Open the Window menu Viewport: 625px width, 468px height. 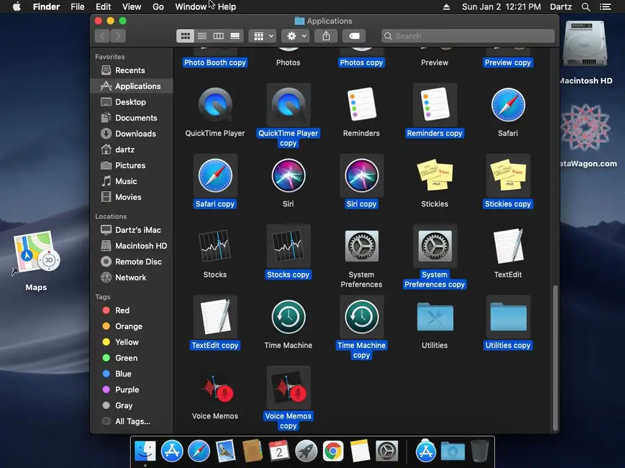click(191, 7)
